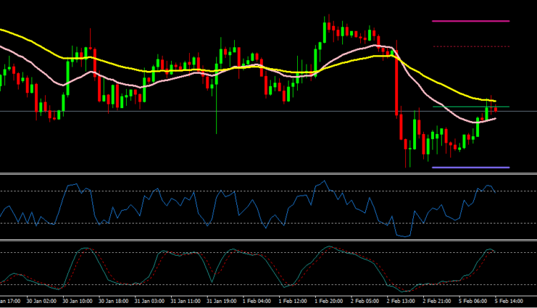This screenshot has height=308, width=537.
Task: Click the magenta horizontal resistance line
Action: coord(470,21)
